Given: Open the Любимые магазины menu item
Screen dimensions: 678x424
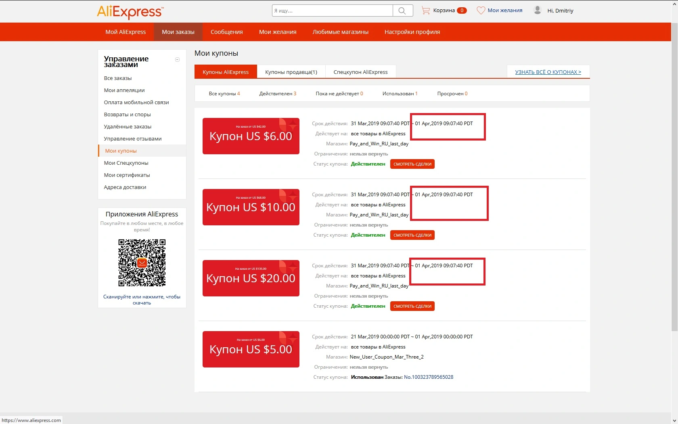Looking at the screenshot, I should click(x=341, y=32).
